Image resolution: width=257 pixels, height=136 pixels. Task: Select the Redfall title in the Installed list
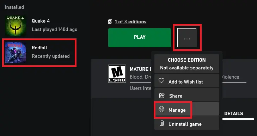pyautogui.click(x=39, y=48)
